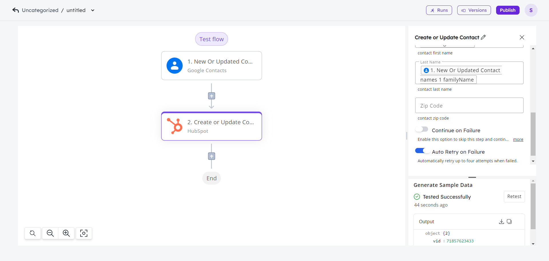The image size is (549, 261).
Task: Open the flow title dropdown chevron
Action: (x=92, y=10)
